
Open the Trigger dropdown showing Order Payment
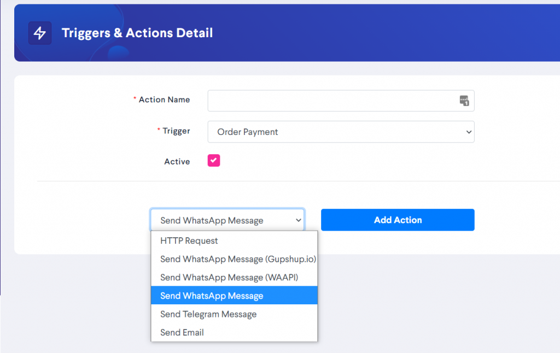pos(341,132)
